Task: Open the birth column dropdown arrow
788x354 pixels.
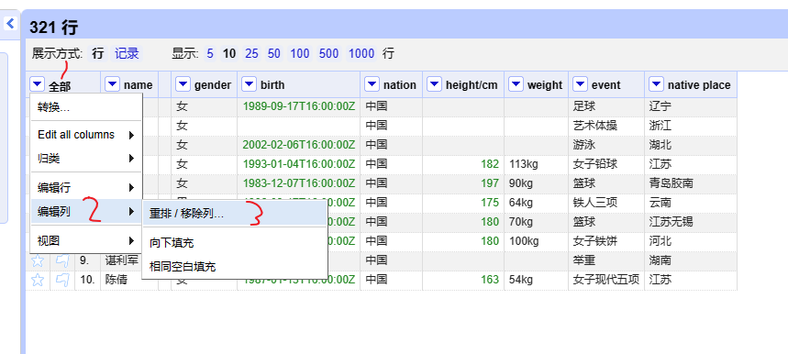Action: (249, 84)
